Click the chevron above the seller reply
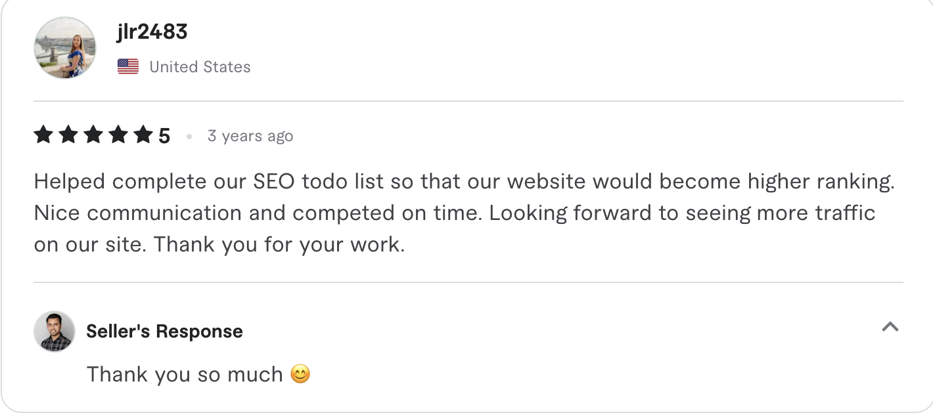 (890, 326)
